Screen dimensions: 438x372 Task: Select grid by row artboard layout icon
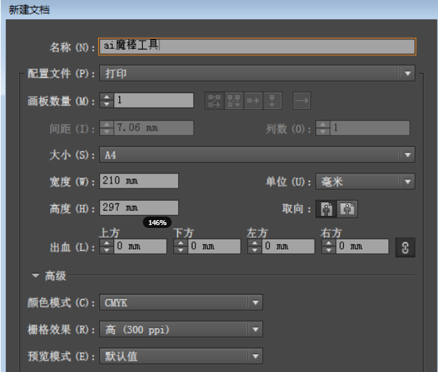coord(214,100)
